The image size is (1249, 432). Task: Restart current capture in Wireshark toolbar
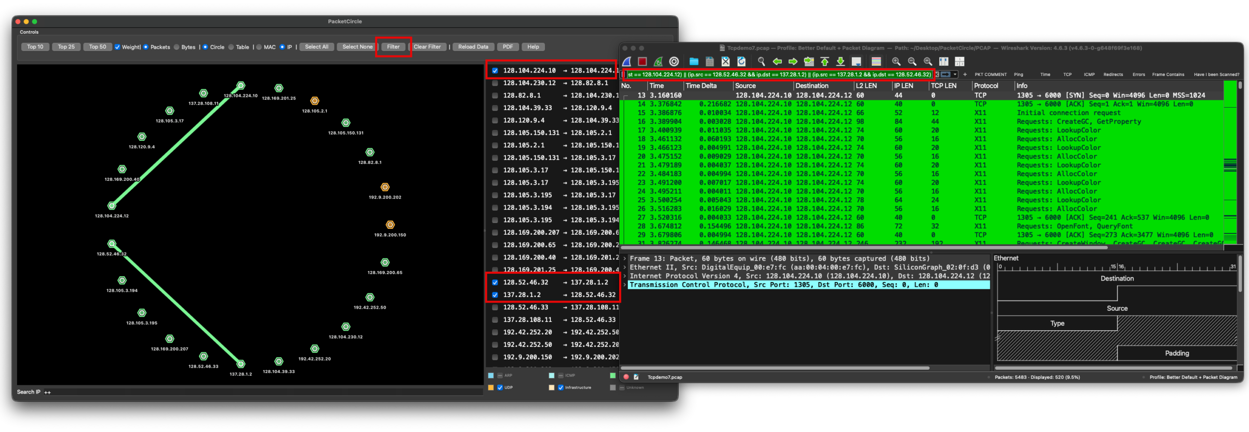click(658, 61)
